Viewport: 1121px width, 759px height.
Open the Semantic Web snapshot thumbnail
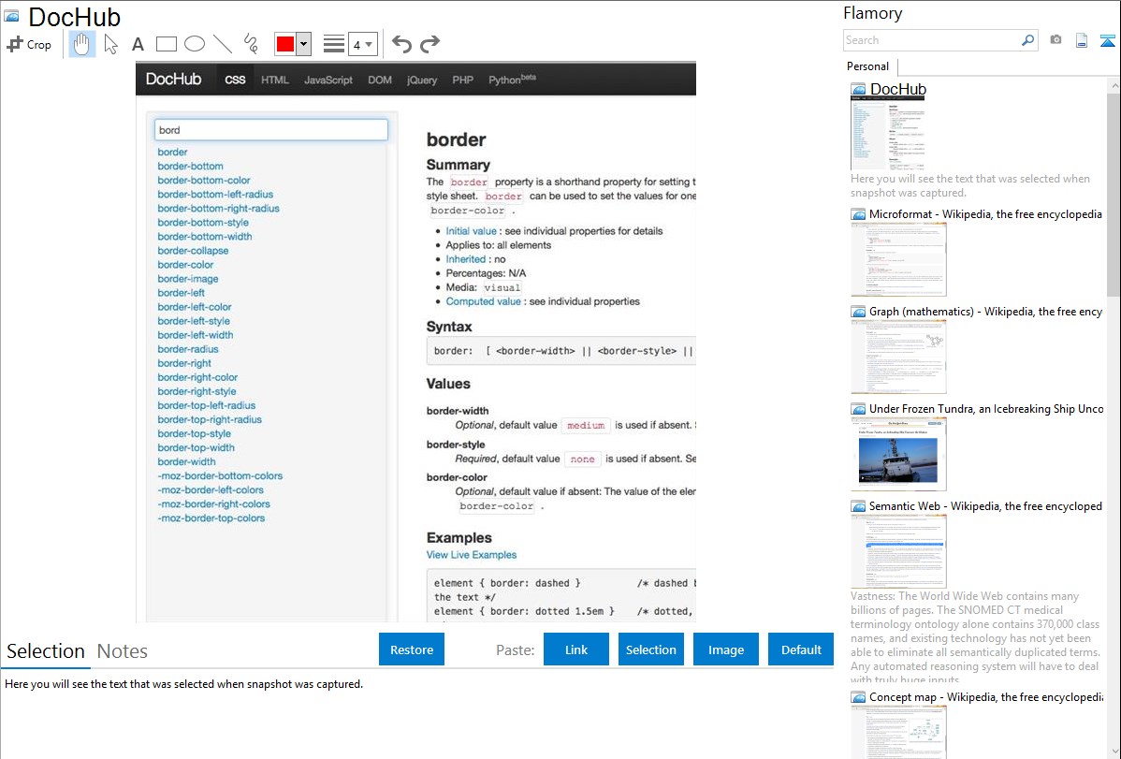click(x=898, y=551)
